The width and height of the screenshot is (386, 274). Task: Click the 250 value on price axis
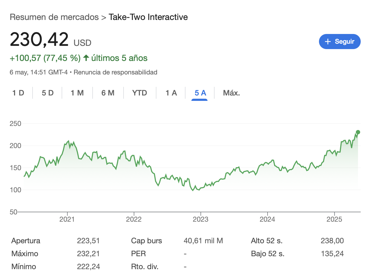15,124
